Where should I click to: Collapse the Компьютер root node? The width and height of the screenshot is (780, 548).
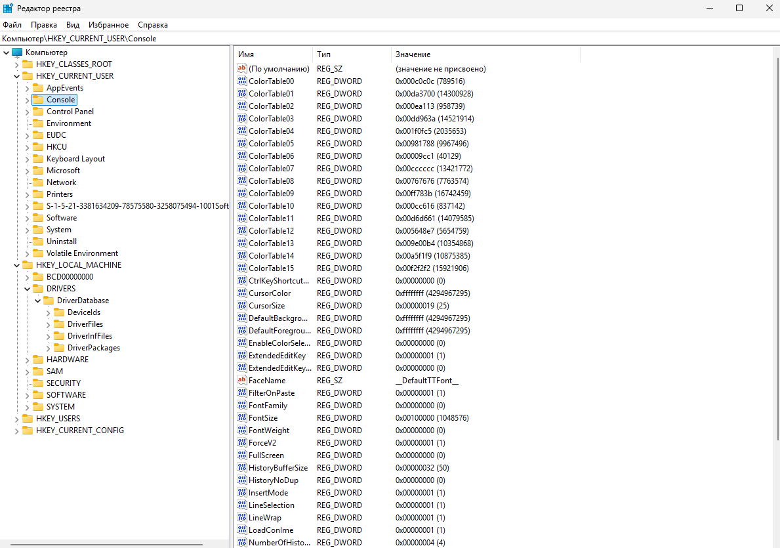click(7, 53)
